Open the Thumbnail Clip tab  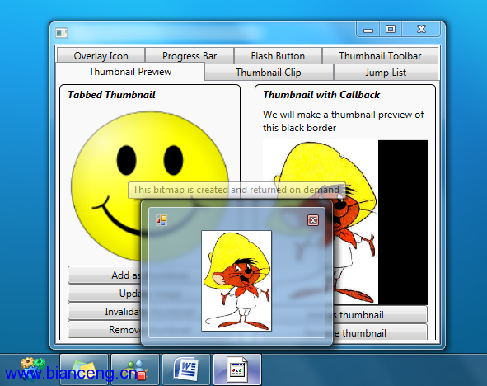point(269,73)
